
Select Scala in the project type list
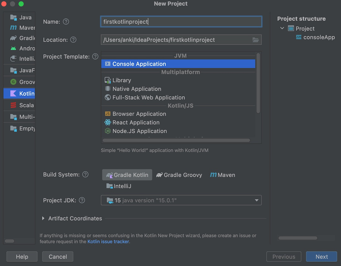[x=19, y=105]
